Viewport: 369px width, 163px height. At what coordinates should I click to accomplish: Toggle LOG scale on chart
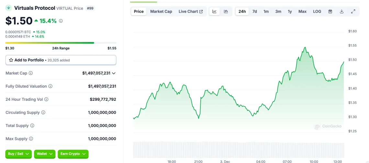click(317, 11)
